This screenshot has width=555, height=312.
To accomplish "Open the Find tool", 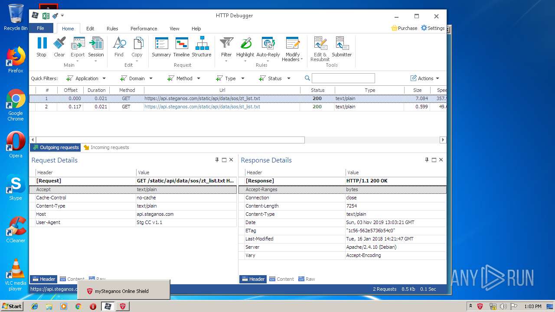I will pos(119,47).
